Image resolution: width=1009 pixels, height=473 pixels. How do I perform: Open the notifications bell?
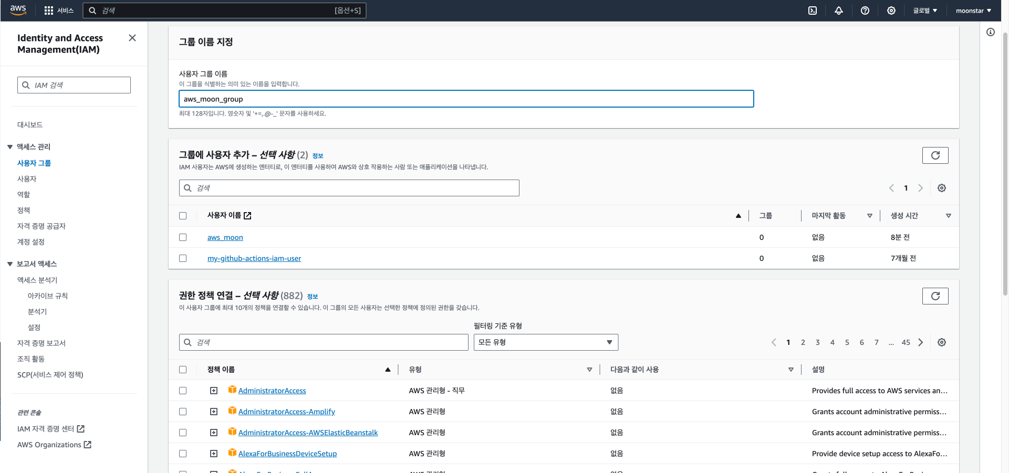(839, 10)
